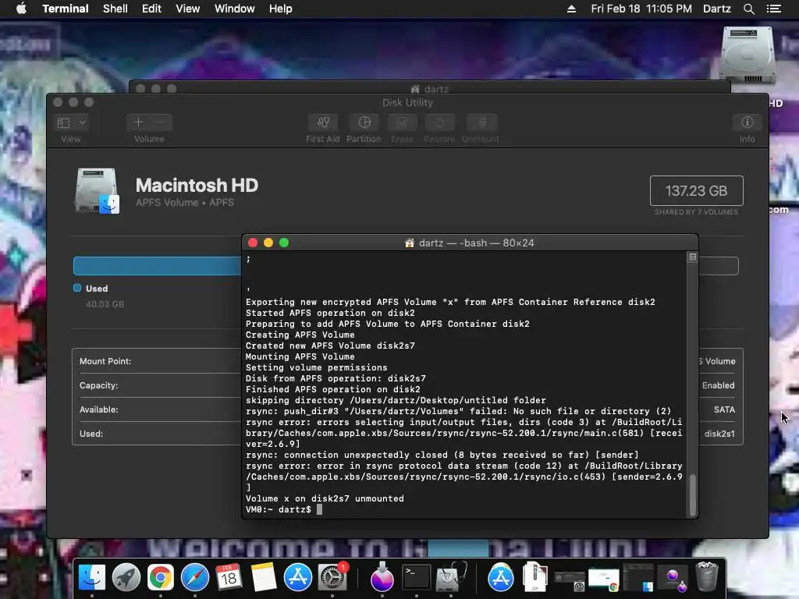Launch Launchpad from the dock

click(x=126, y=578)
